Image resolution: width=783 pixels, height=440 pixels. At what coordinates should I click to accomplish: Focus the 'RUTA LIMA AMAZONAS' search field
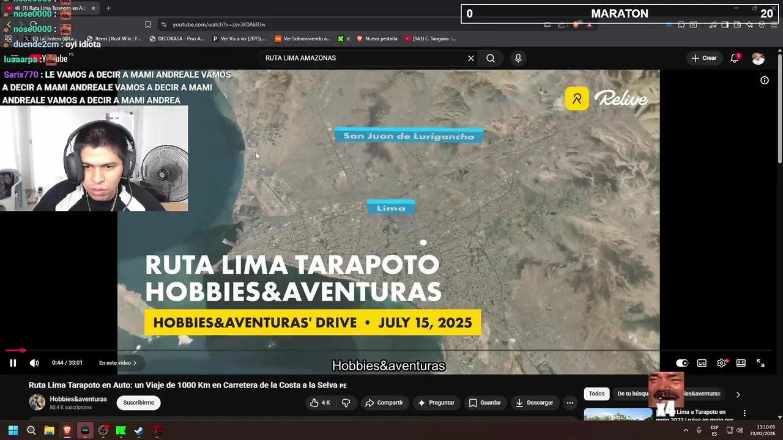(x=364, y=58)
